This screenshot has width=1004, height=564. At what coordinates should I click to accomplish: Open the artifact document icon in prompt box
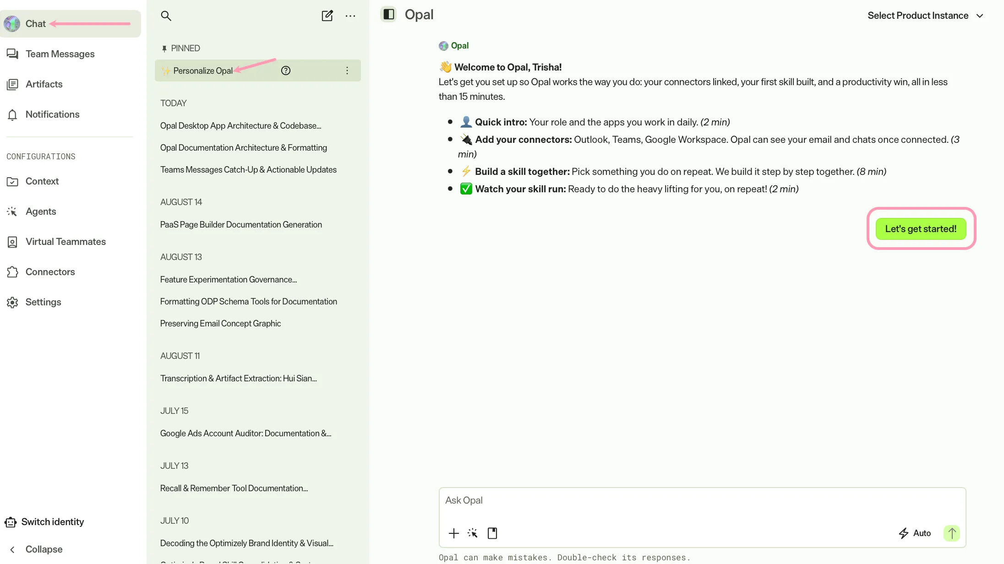tap(492, 533)
